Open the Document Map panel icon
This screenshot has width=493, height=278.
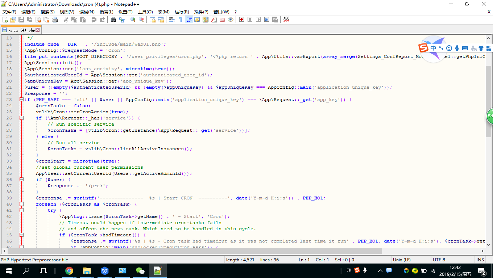[205, 20]
